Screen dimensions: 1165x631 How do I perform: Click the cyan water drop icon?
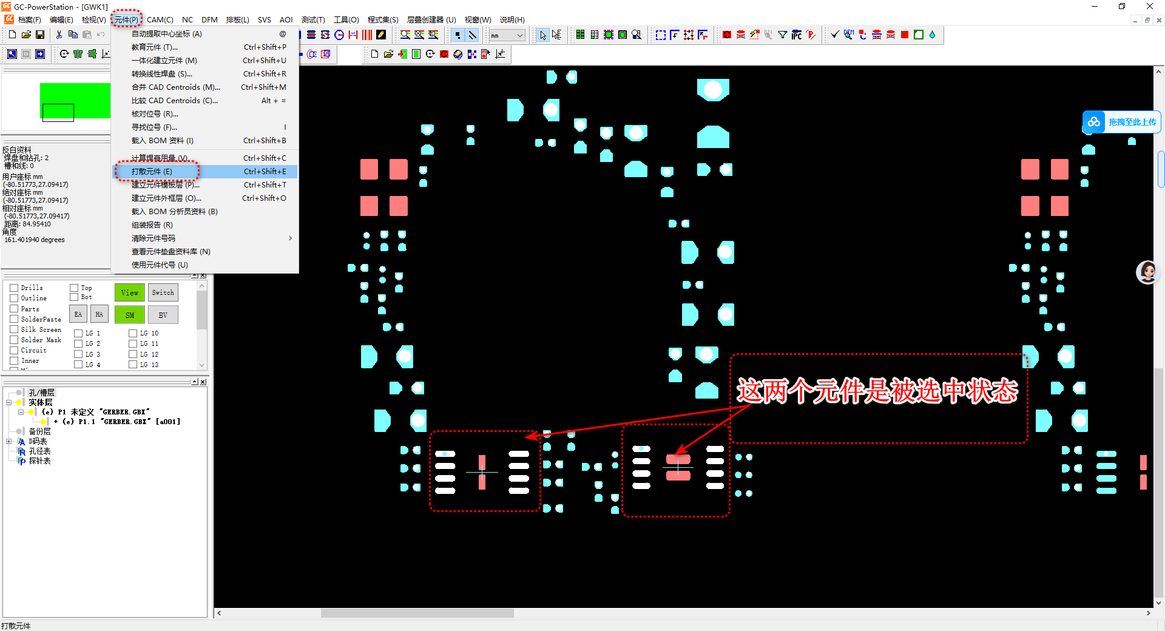(x=932, y=35)
